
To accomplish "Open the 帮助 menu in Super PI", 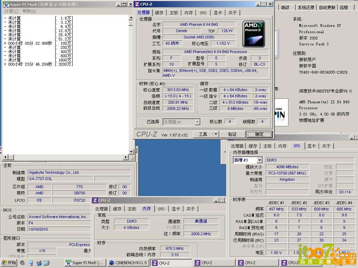I will click(x=29, y=11).
